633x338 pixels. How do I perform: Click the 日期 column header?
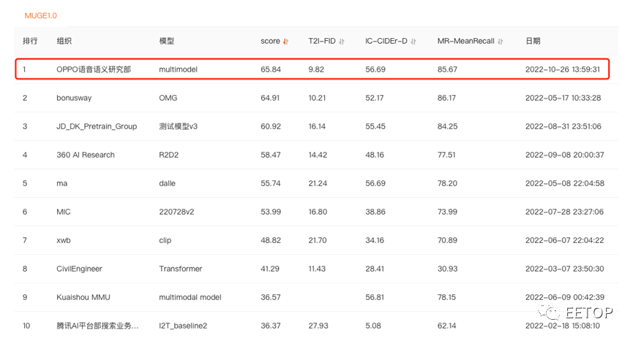click(x=533, y=41)
